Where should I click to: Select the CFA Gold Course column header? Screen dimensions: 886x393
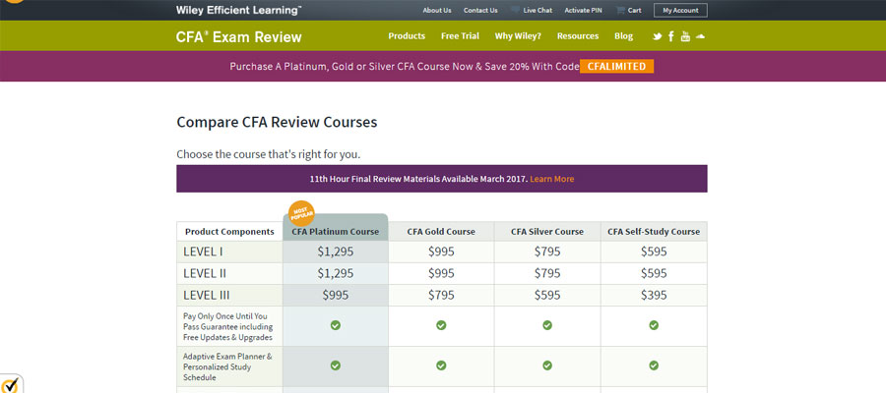coord(441,231)
